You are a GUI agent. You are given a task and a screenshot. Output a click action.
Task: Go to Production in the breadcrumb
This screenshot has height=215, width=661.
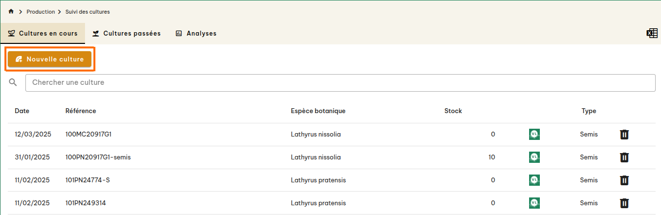[41, 12]
